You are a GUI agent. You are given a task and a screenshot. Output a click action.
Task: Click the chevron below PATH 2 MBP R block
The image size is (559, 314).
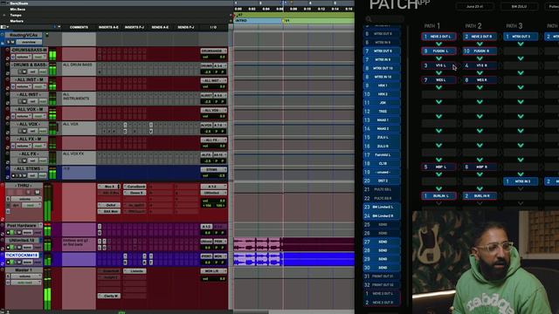click(x=480, y=174)
